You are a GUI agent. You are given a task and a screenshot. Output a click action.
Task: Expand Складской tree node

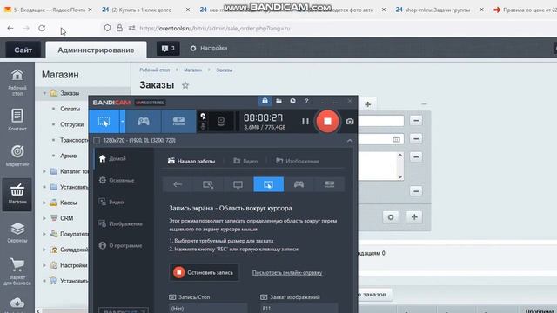coord(44,250)
